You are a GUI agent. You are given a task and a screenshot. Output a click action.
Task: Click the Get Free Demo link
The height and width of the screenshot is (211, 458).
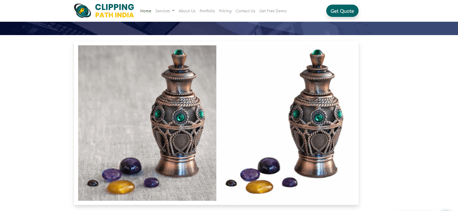[x=273, y=11]
